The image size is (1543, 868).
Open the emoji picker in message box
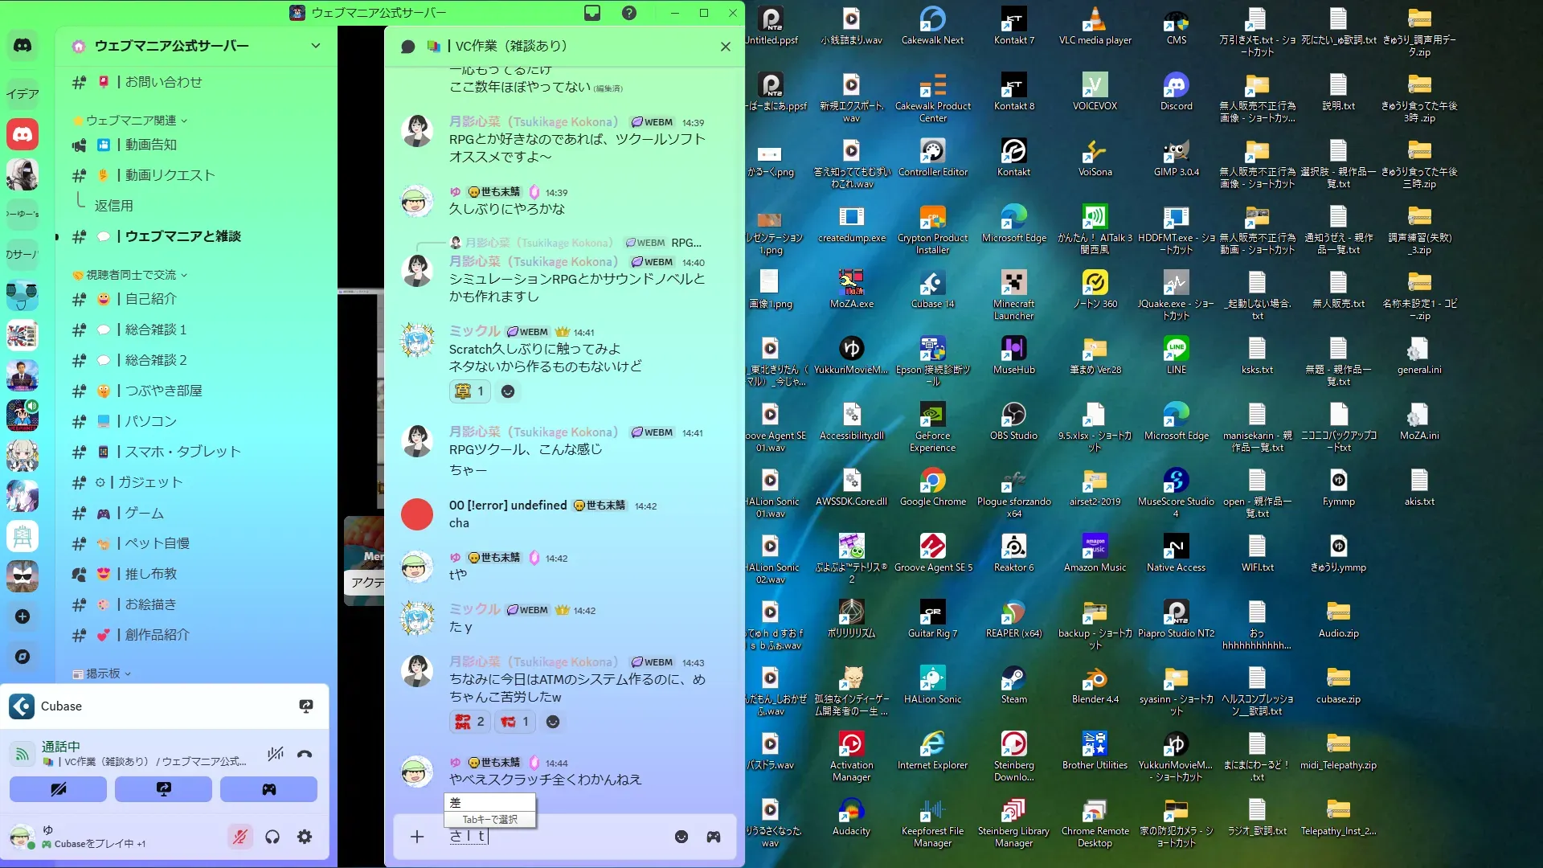pyautogui.click(x=681, y=837)
